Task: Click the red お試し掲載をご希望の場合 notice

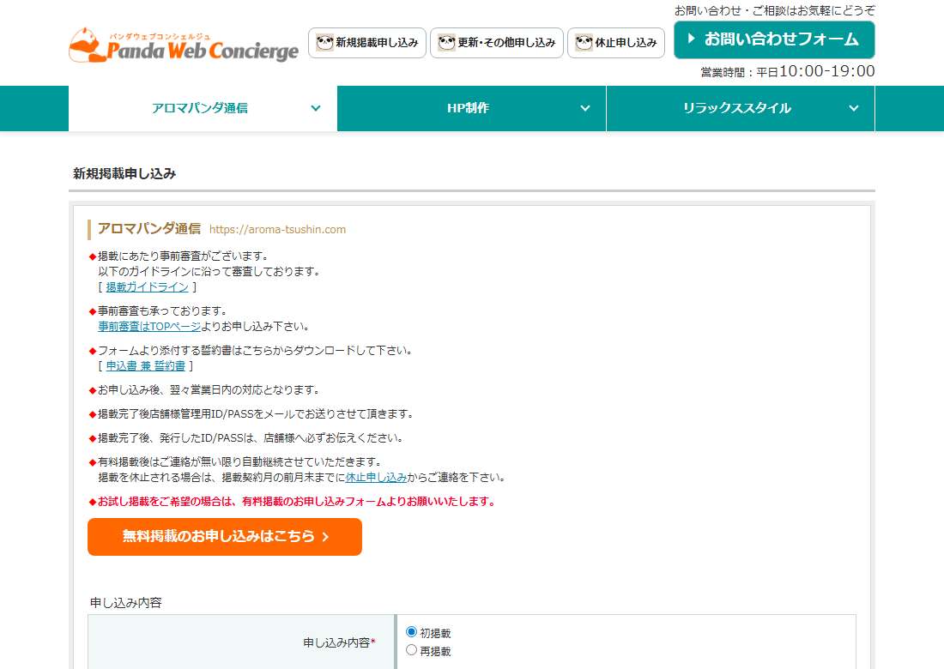Action: tap(293, 501)
